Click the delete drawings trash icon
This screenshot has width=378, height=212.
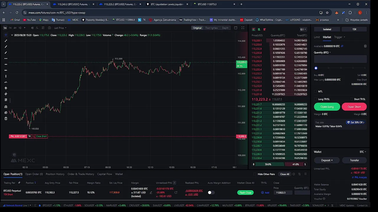tap(6, 118)
